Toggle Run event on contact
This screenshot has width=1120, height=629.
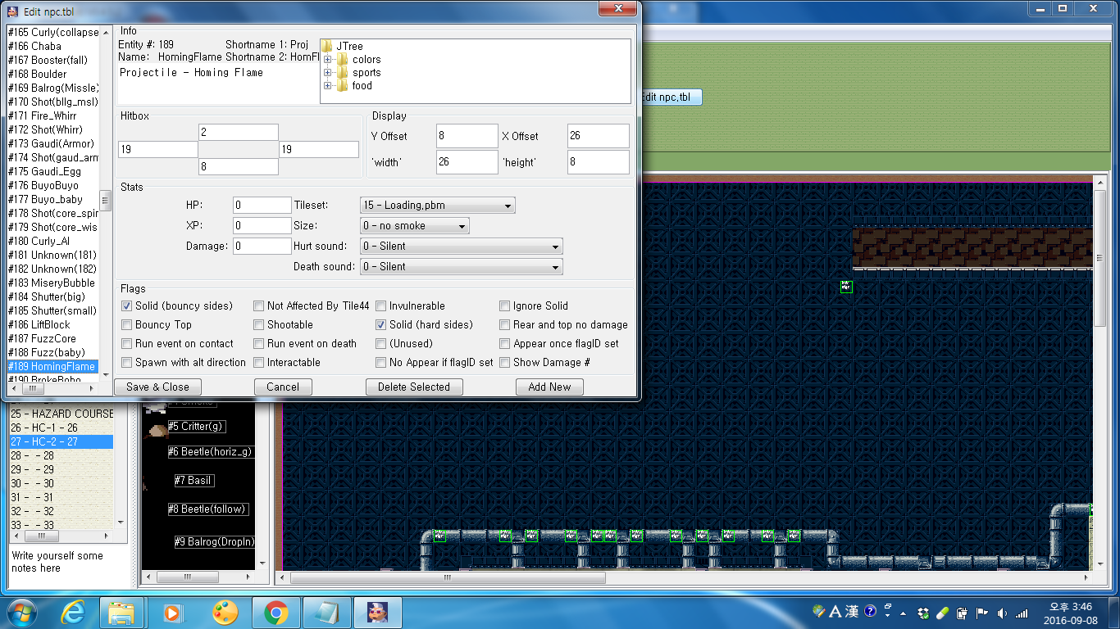point(127,343)
